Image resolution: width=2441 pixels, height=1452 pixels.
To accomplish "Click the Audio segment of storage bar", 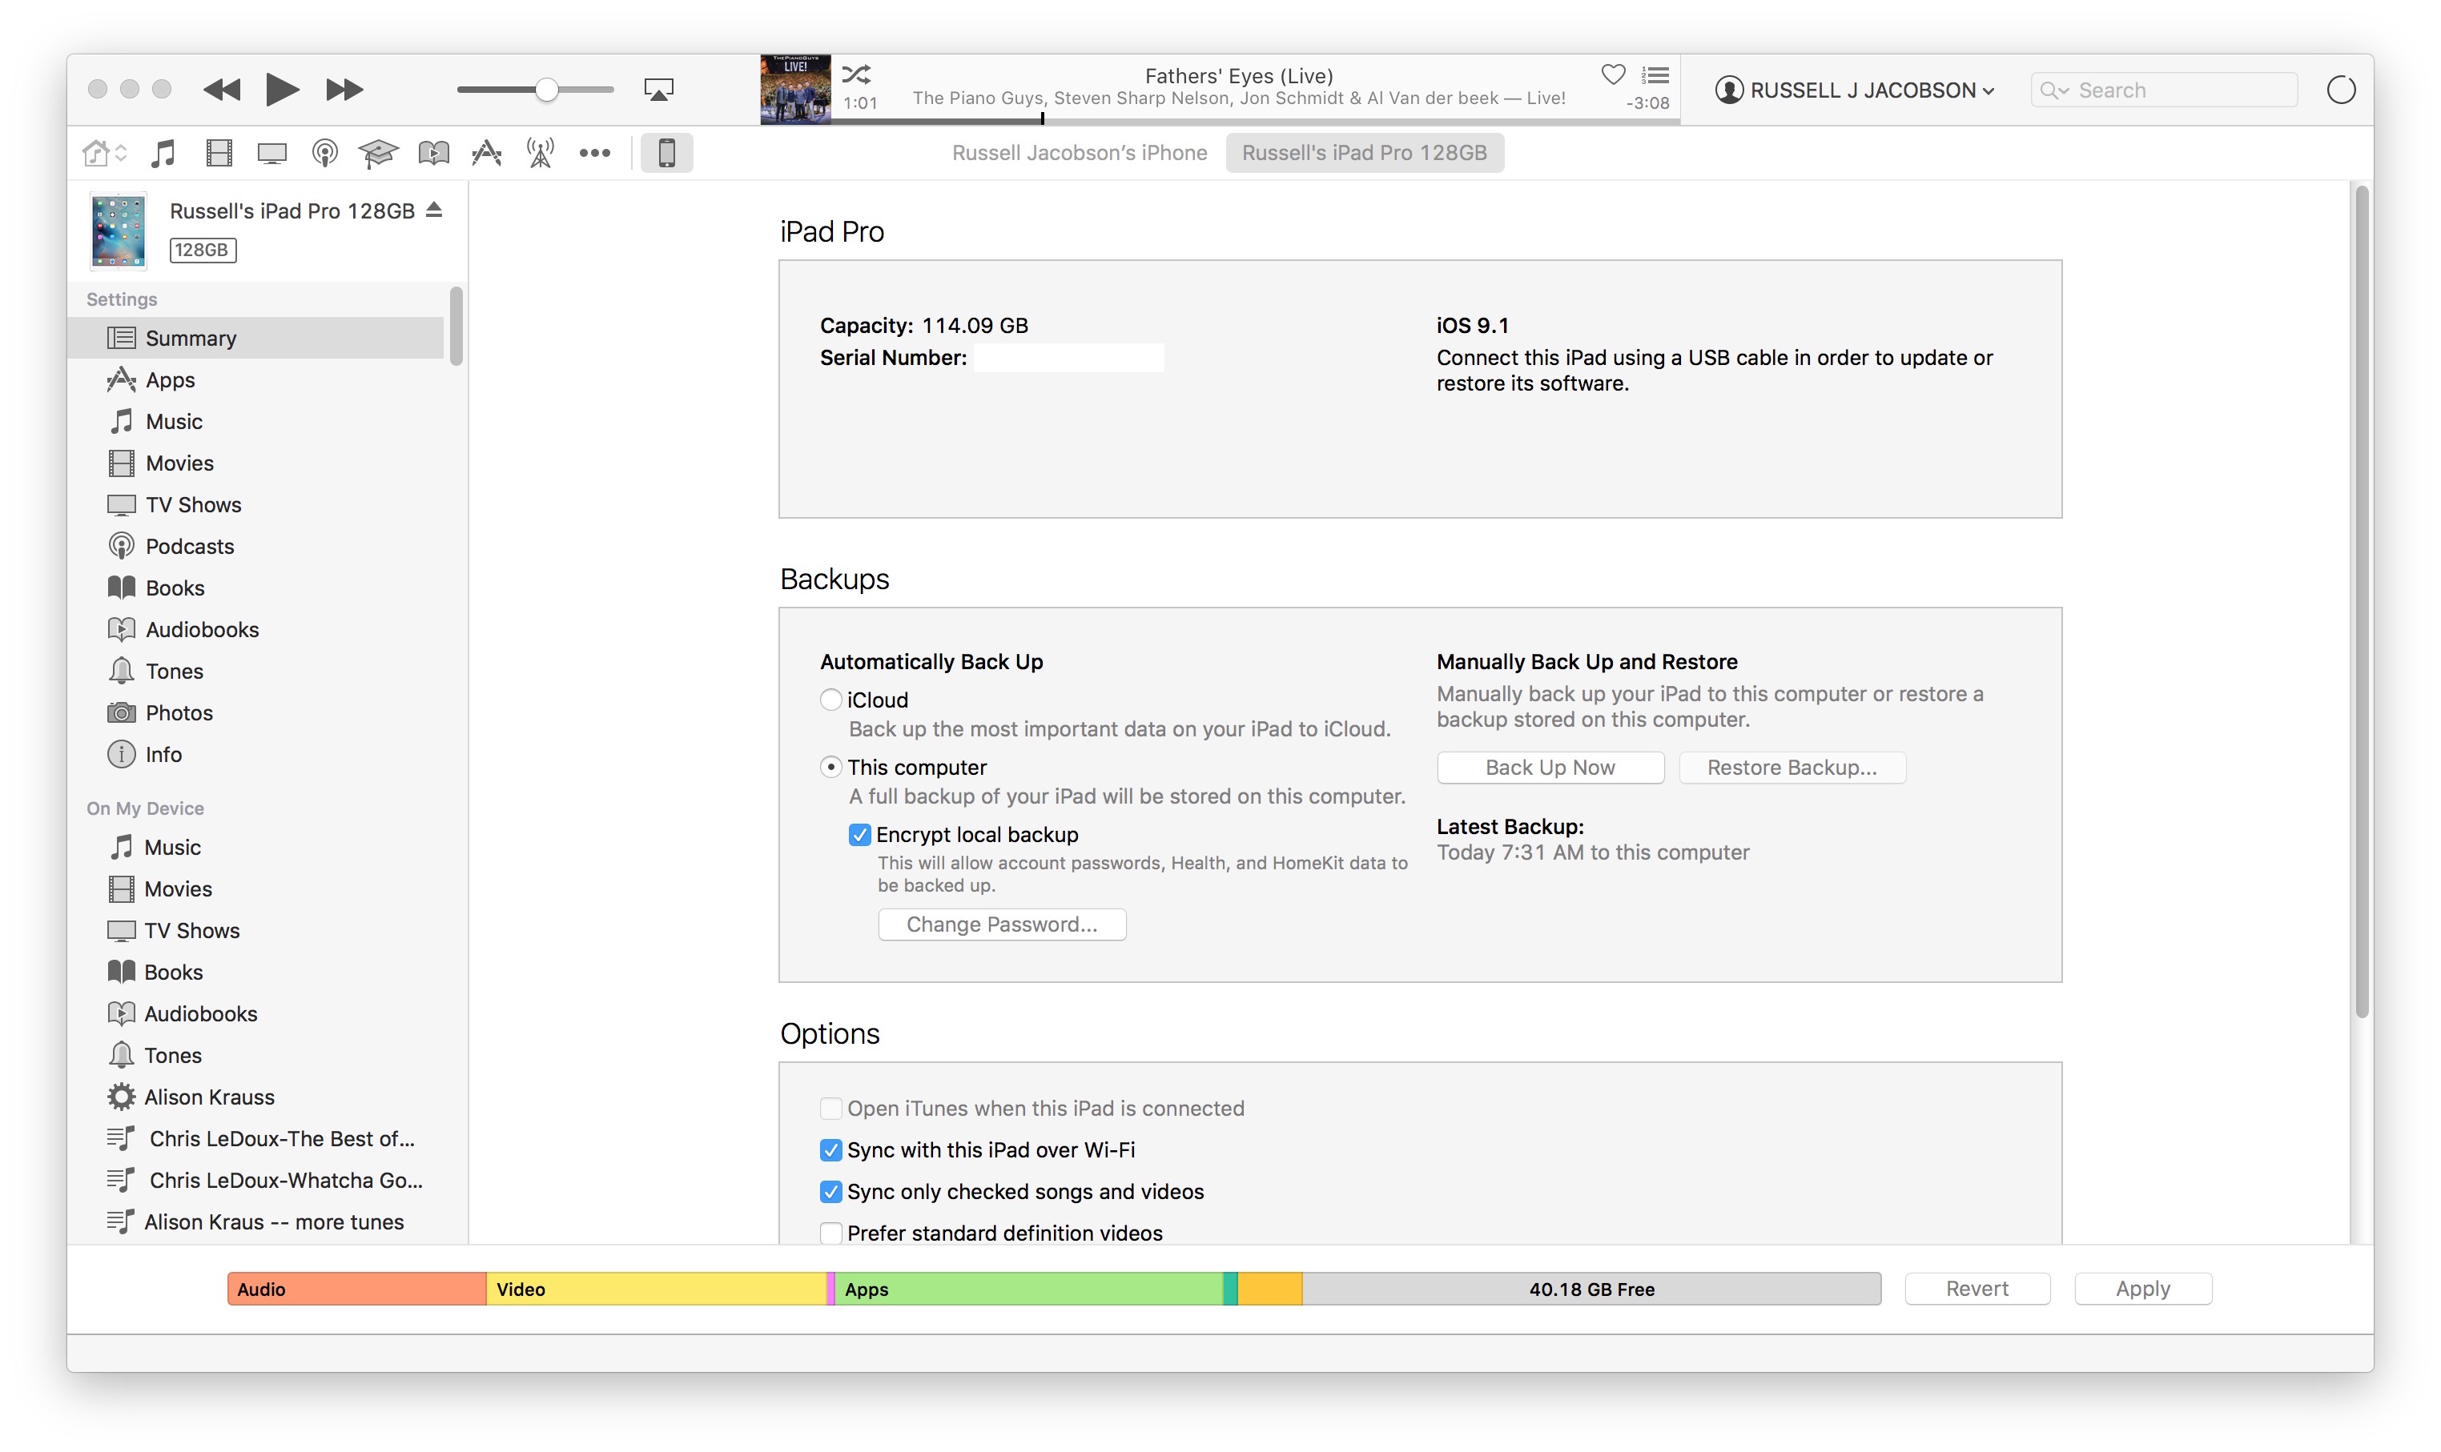I will click(357, 1289).
